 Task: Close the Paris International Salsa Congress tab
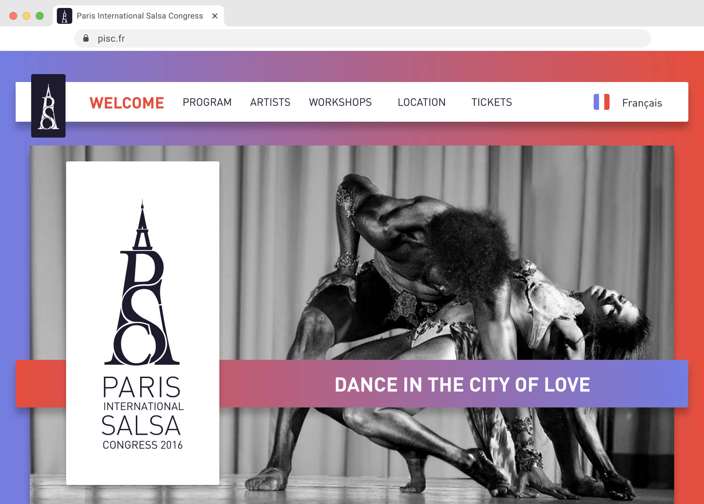pyautogui.click(x=215, y=16)
